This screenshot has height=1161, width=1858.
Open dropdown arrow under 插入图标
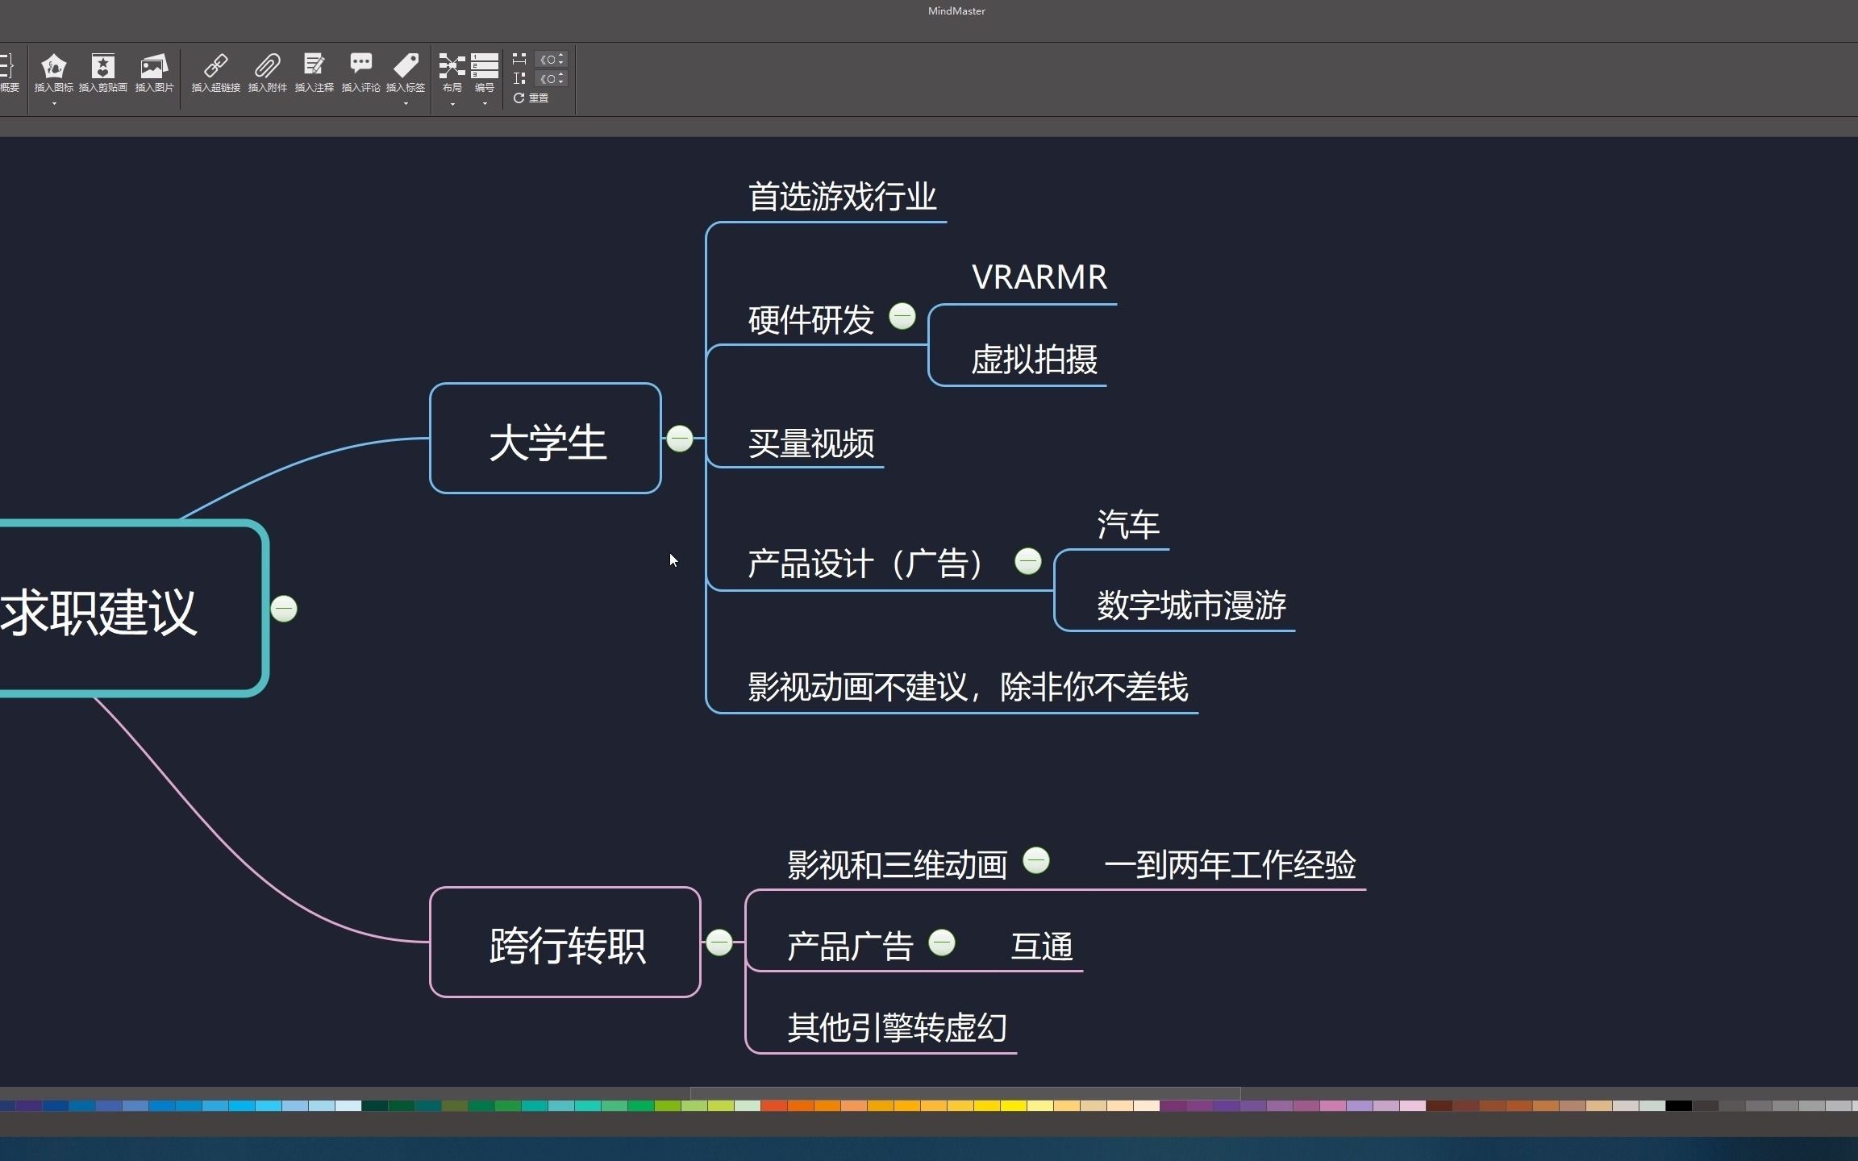[x=54, y=104]
